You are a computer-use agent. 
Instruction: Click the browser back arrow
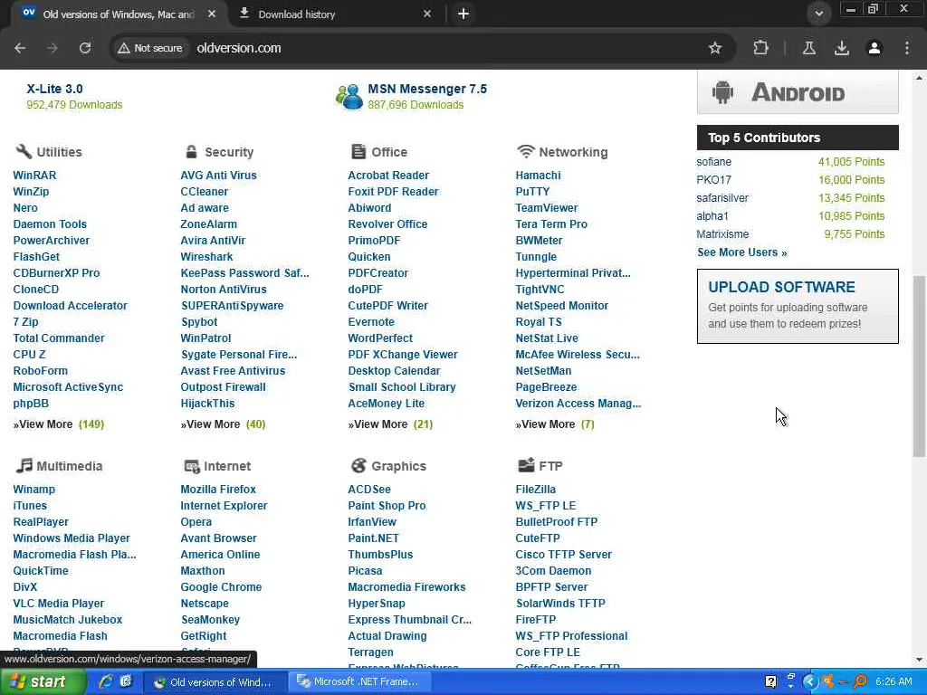pyautogui.click(x=20, y=48)
